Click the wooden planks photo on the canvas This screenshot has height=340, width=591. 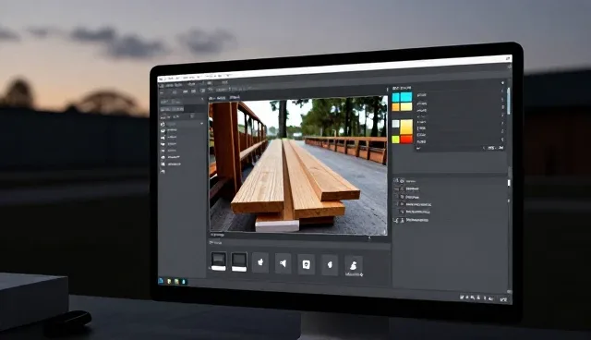(x=298, y=166)
